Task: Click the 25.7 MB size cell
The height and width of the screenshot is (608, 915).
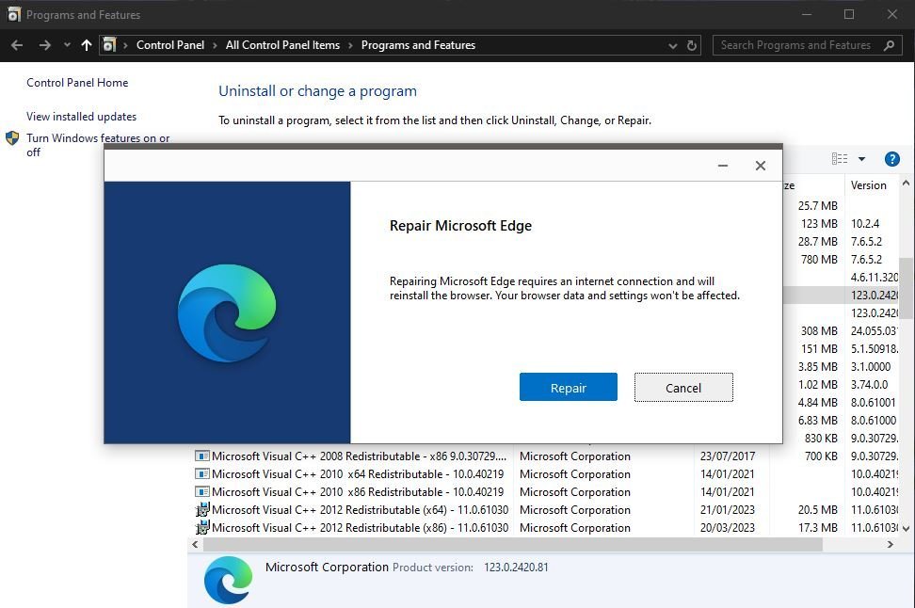Action: (x=817, y=205)
